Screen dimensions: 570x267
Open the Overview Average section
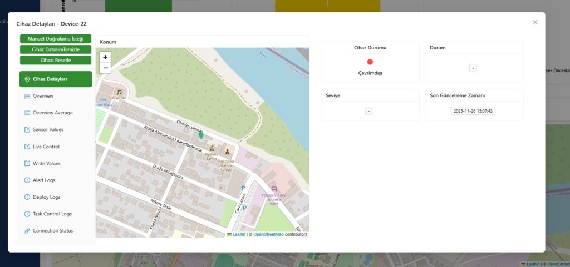52,113
